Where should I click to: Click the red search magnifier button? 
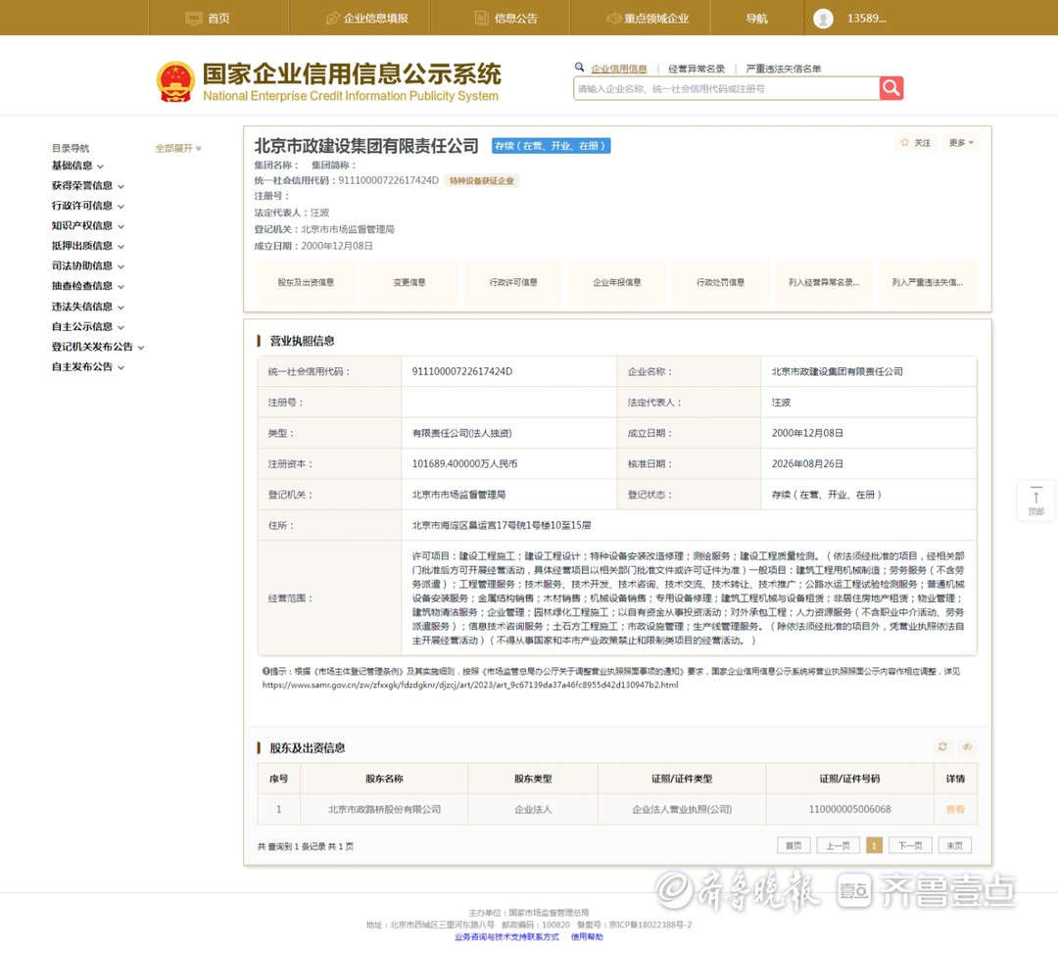point(890,88)
